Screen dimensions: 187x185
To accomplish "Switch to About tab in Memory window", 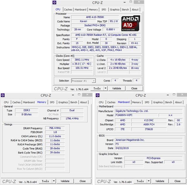I will click(x=83, y=102).
